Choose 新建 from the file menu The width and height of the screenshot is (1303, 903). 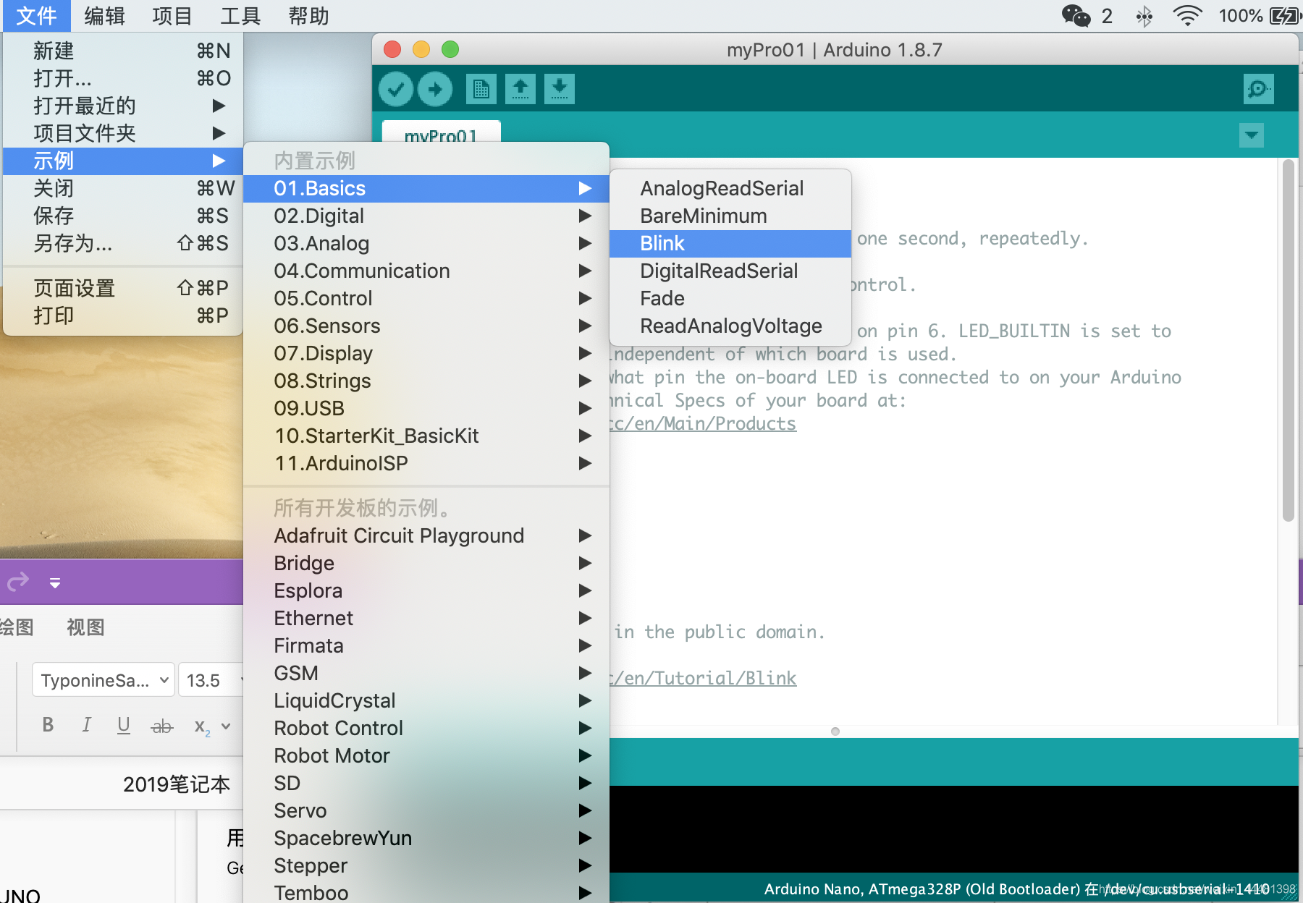click(x=123, y=51)
